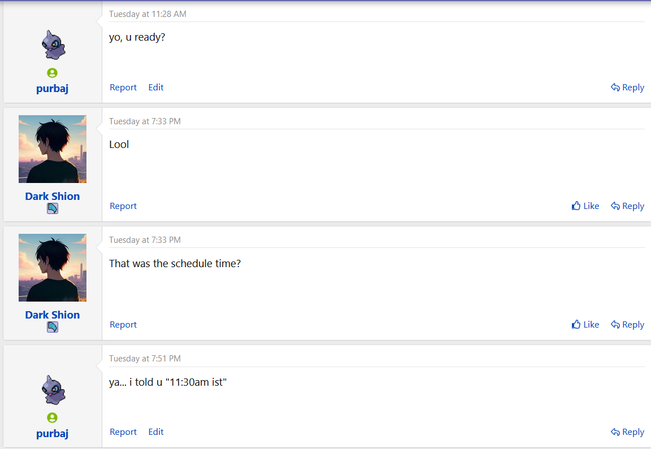This screenshot has height=449, width=651.
Task: Reply to the schedule time question post
Action: pyautogui.click(x=627, y=325)
